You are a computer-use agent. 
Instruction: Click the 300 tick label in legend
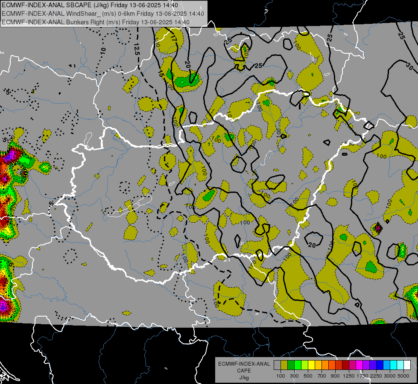294,376
